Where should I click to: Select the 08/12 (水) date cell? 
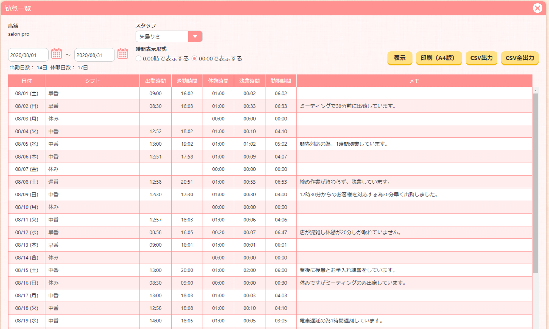[27, 232]
